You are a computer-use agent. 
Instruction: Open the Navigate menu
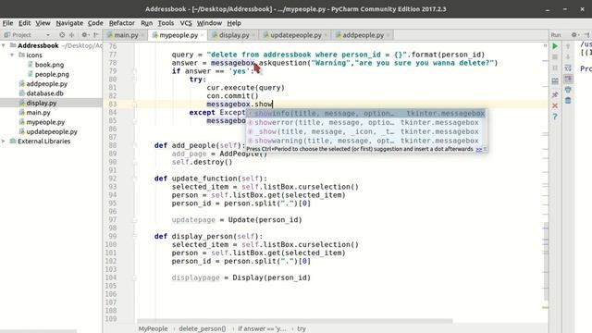click(69, 23)
